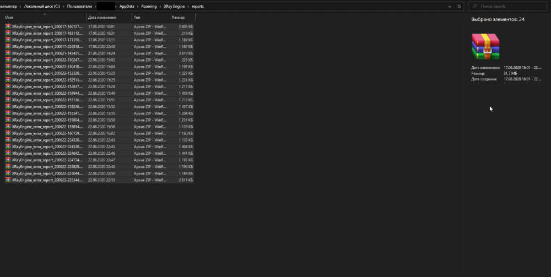
Task: Click the archive icon of report 200622-150247
Action: pos(8,59)
